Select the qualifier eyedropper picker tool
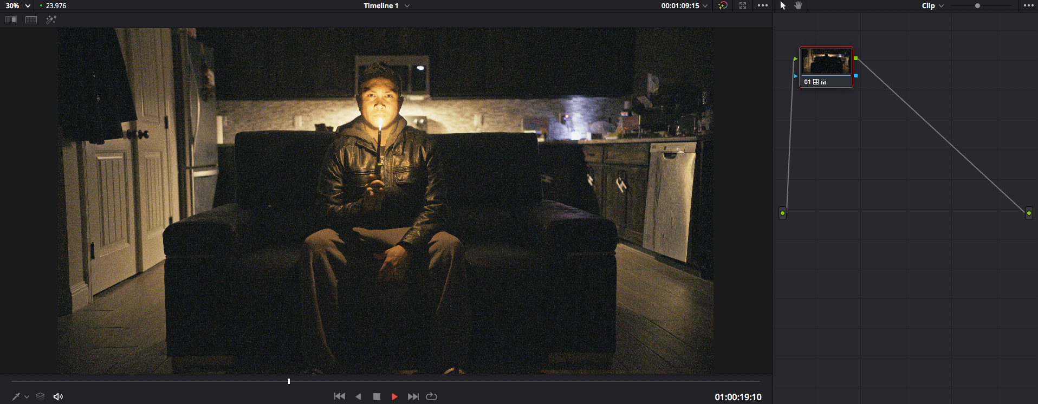The width and height of the screenshot is (1038, 404). click(16, 396)
